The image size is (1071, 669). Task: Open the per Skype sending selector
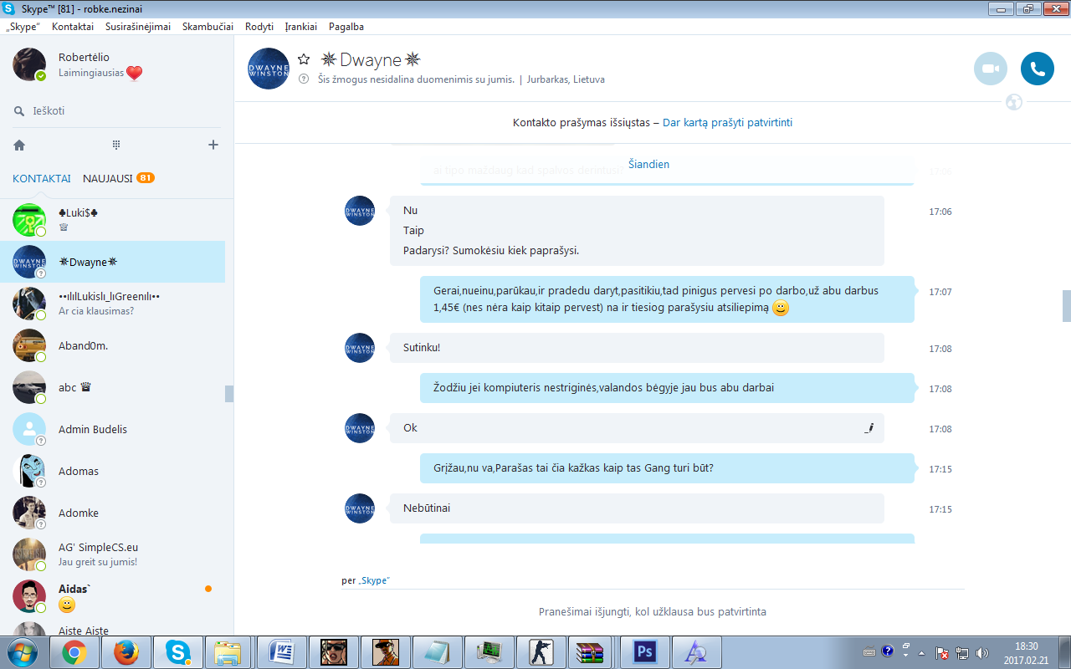pyautogui.click(x=366, y=580)
